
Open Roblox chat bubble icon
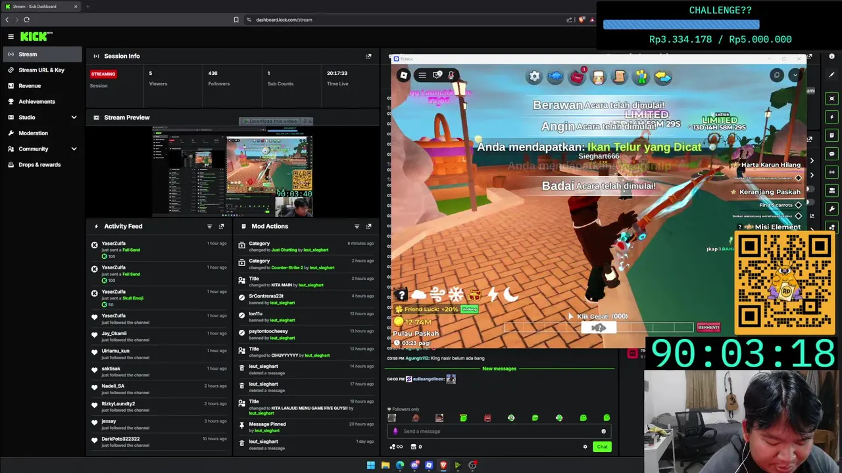tap(437, 75)
